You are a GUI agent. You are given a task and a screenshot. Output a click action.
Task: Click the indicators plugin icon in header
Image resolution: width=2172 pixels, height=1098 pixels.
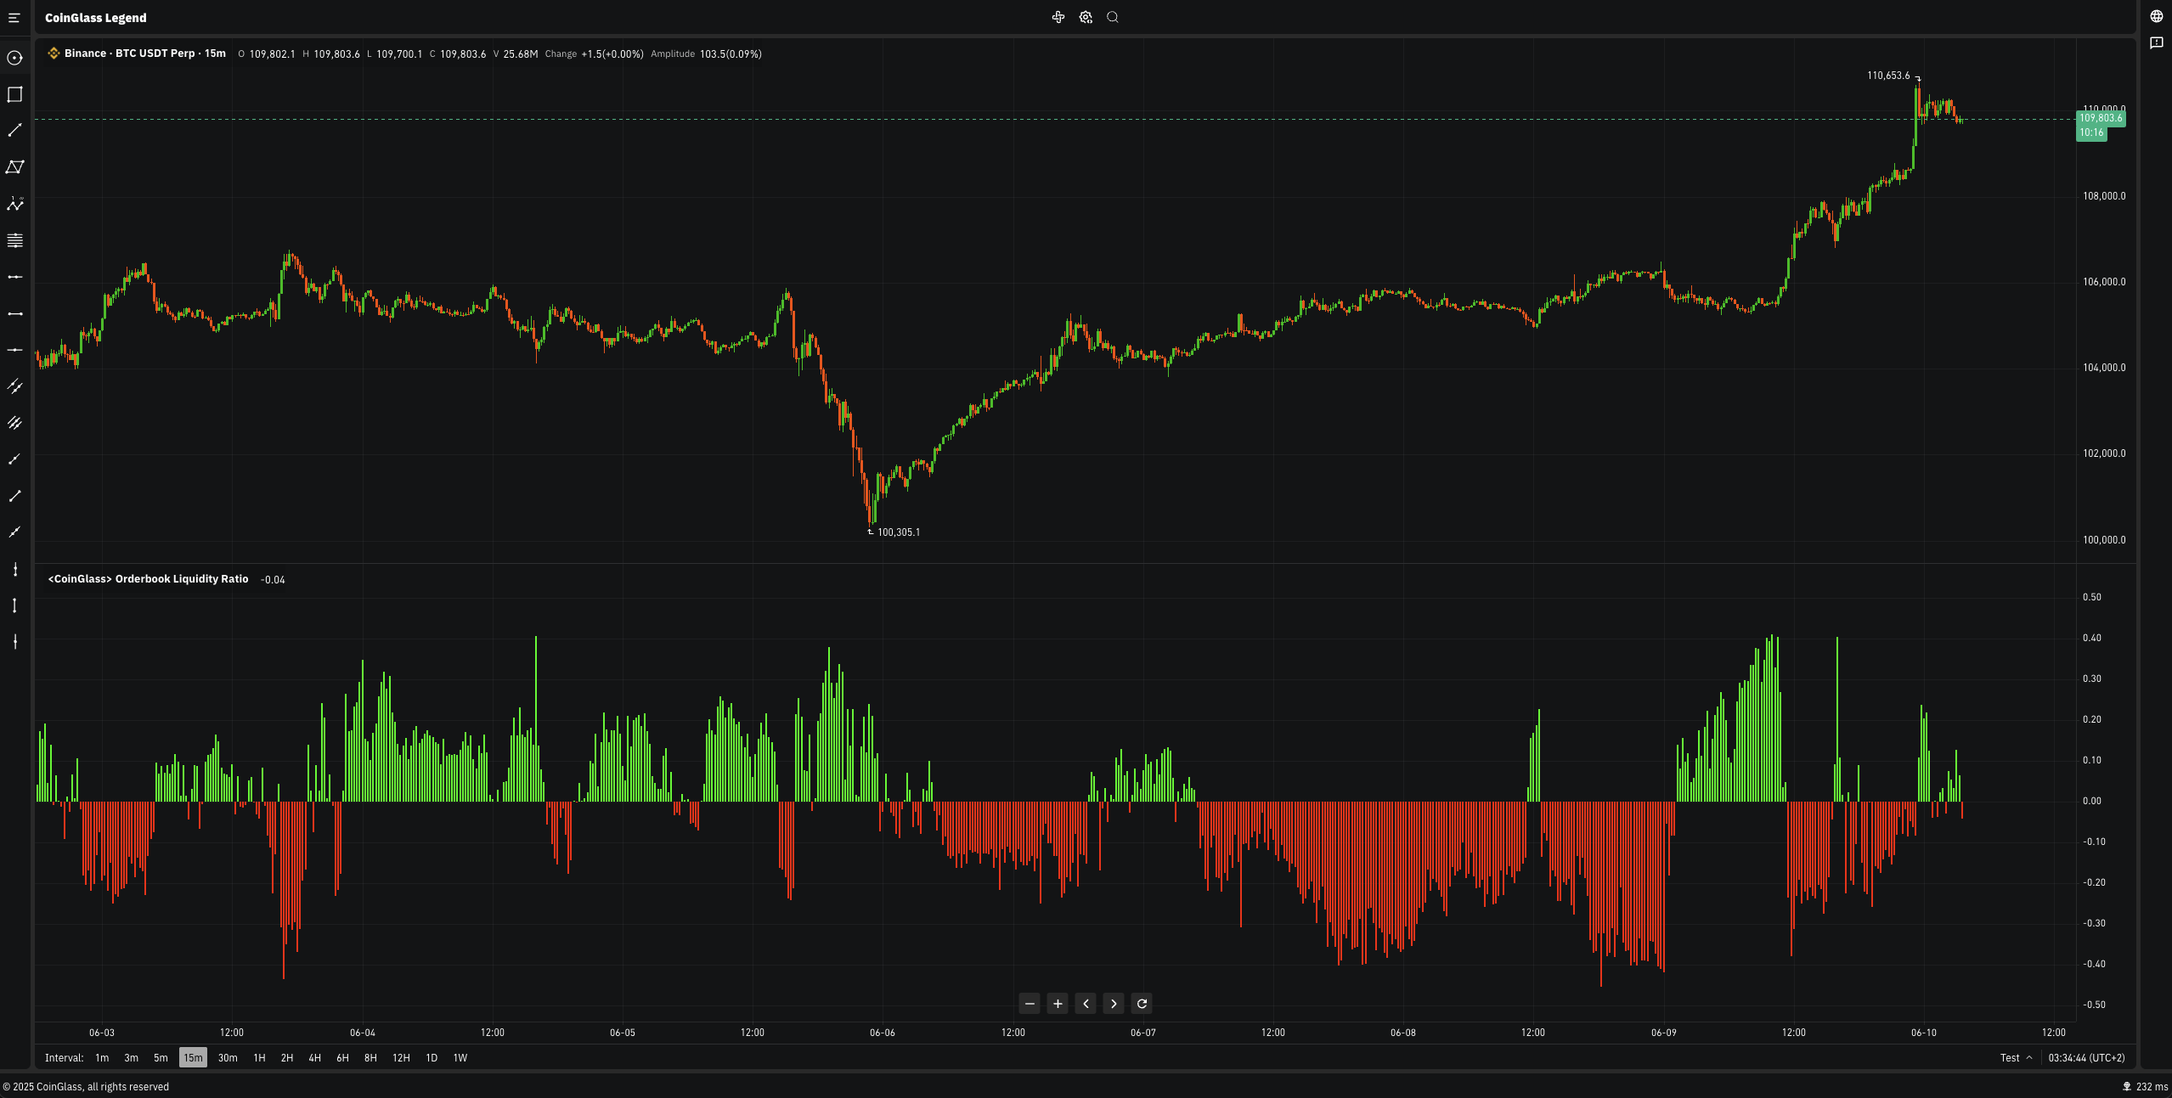coord(1058,17)
